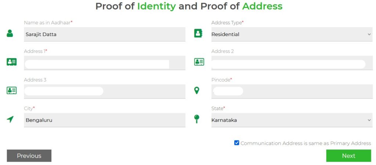Click the map pin icon beside State

pyautogui.click(x=197, y=119)
